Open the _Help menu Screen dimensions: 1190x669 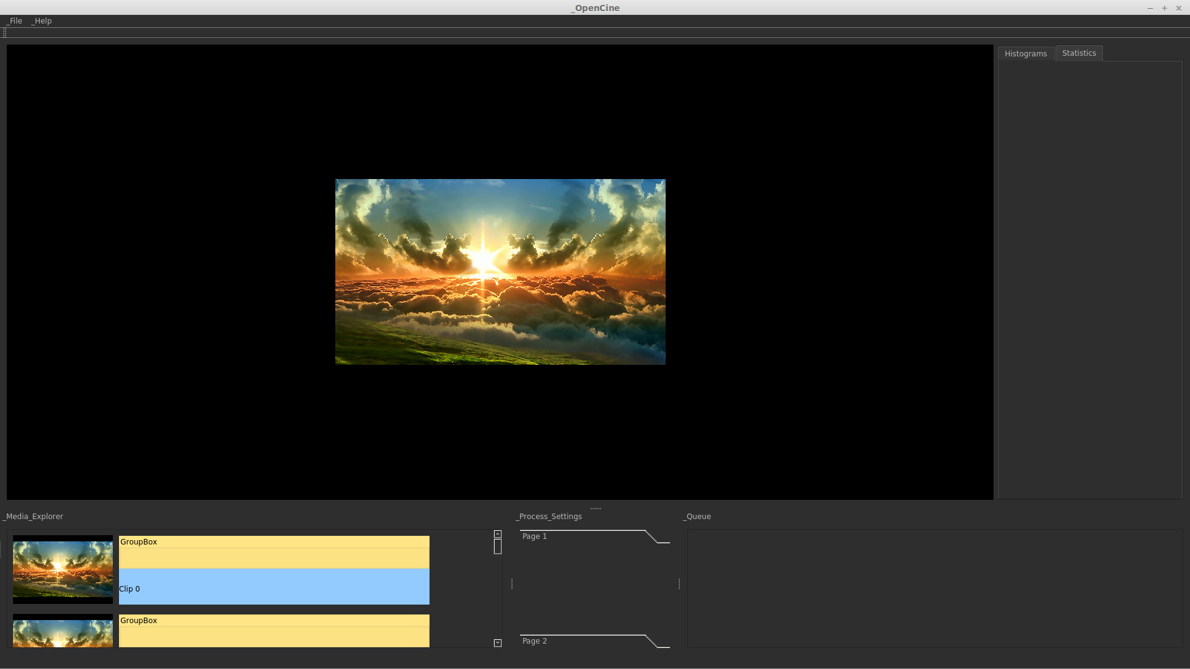tap(42, 21)
